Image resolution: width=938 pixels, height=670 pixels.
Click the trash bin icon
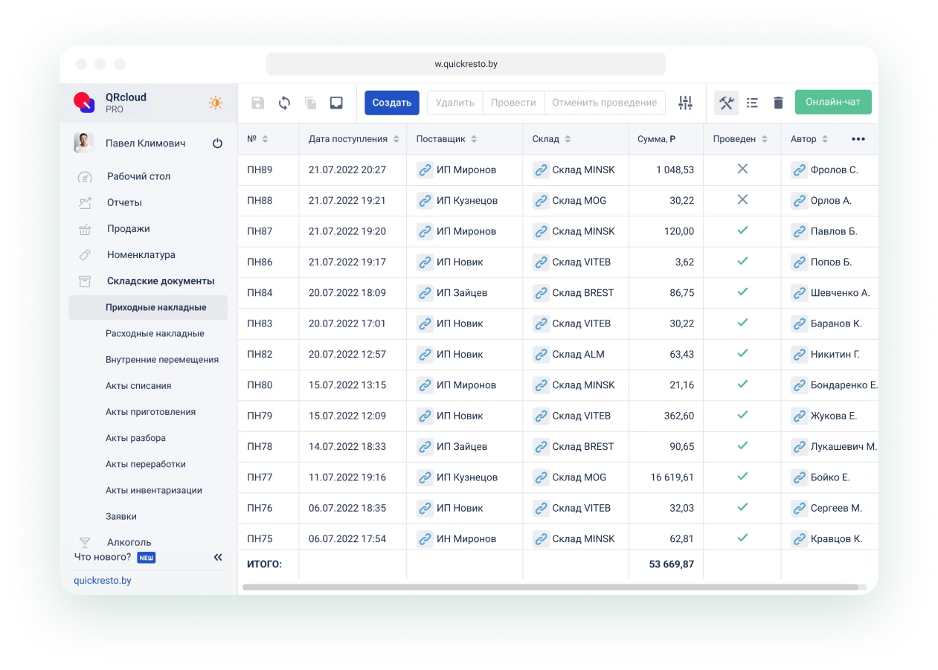point(778,103)
